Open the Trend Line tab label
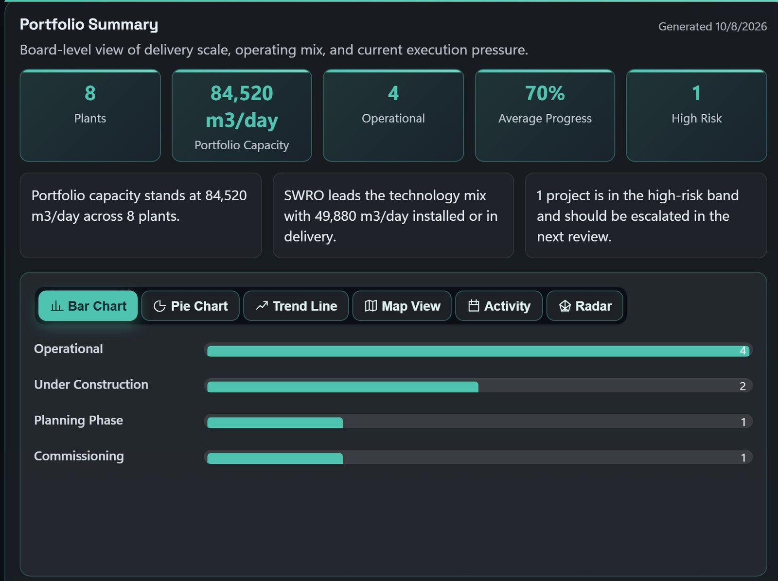The image size is (778, 581). point(305,306)
